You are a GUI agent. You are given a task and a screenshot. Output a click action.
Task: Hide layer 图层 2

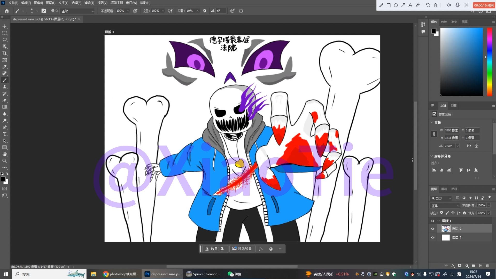point(433,229)
